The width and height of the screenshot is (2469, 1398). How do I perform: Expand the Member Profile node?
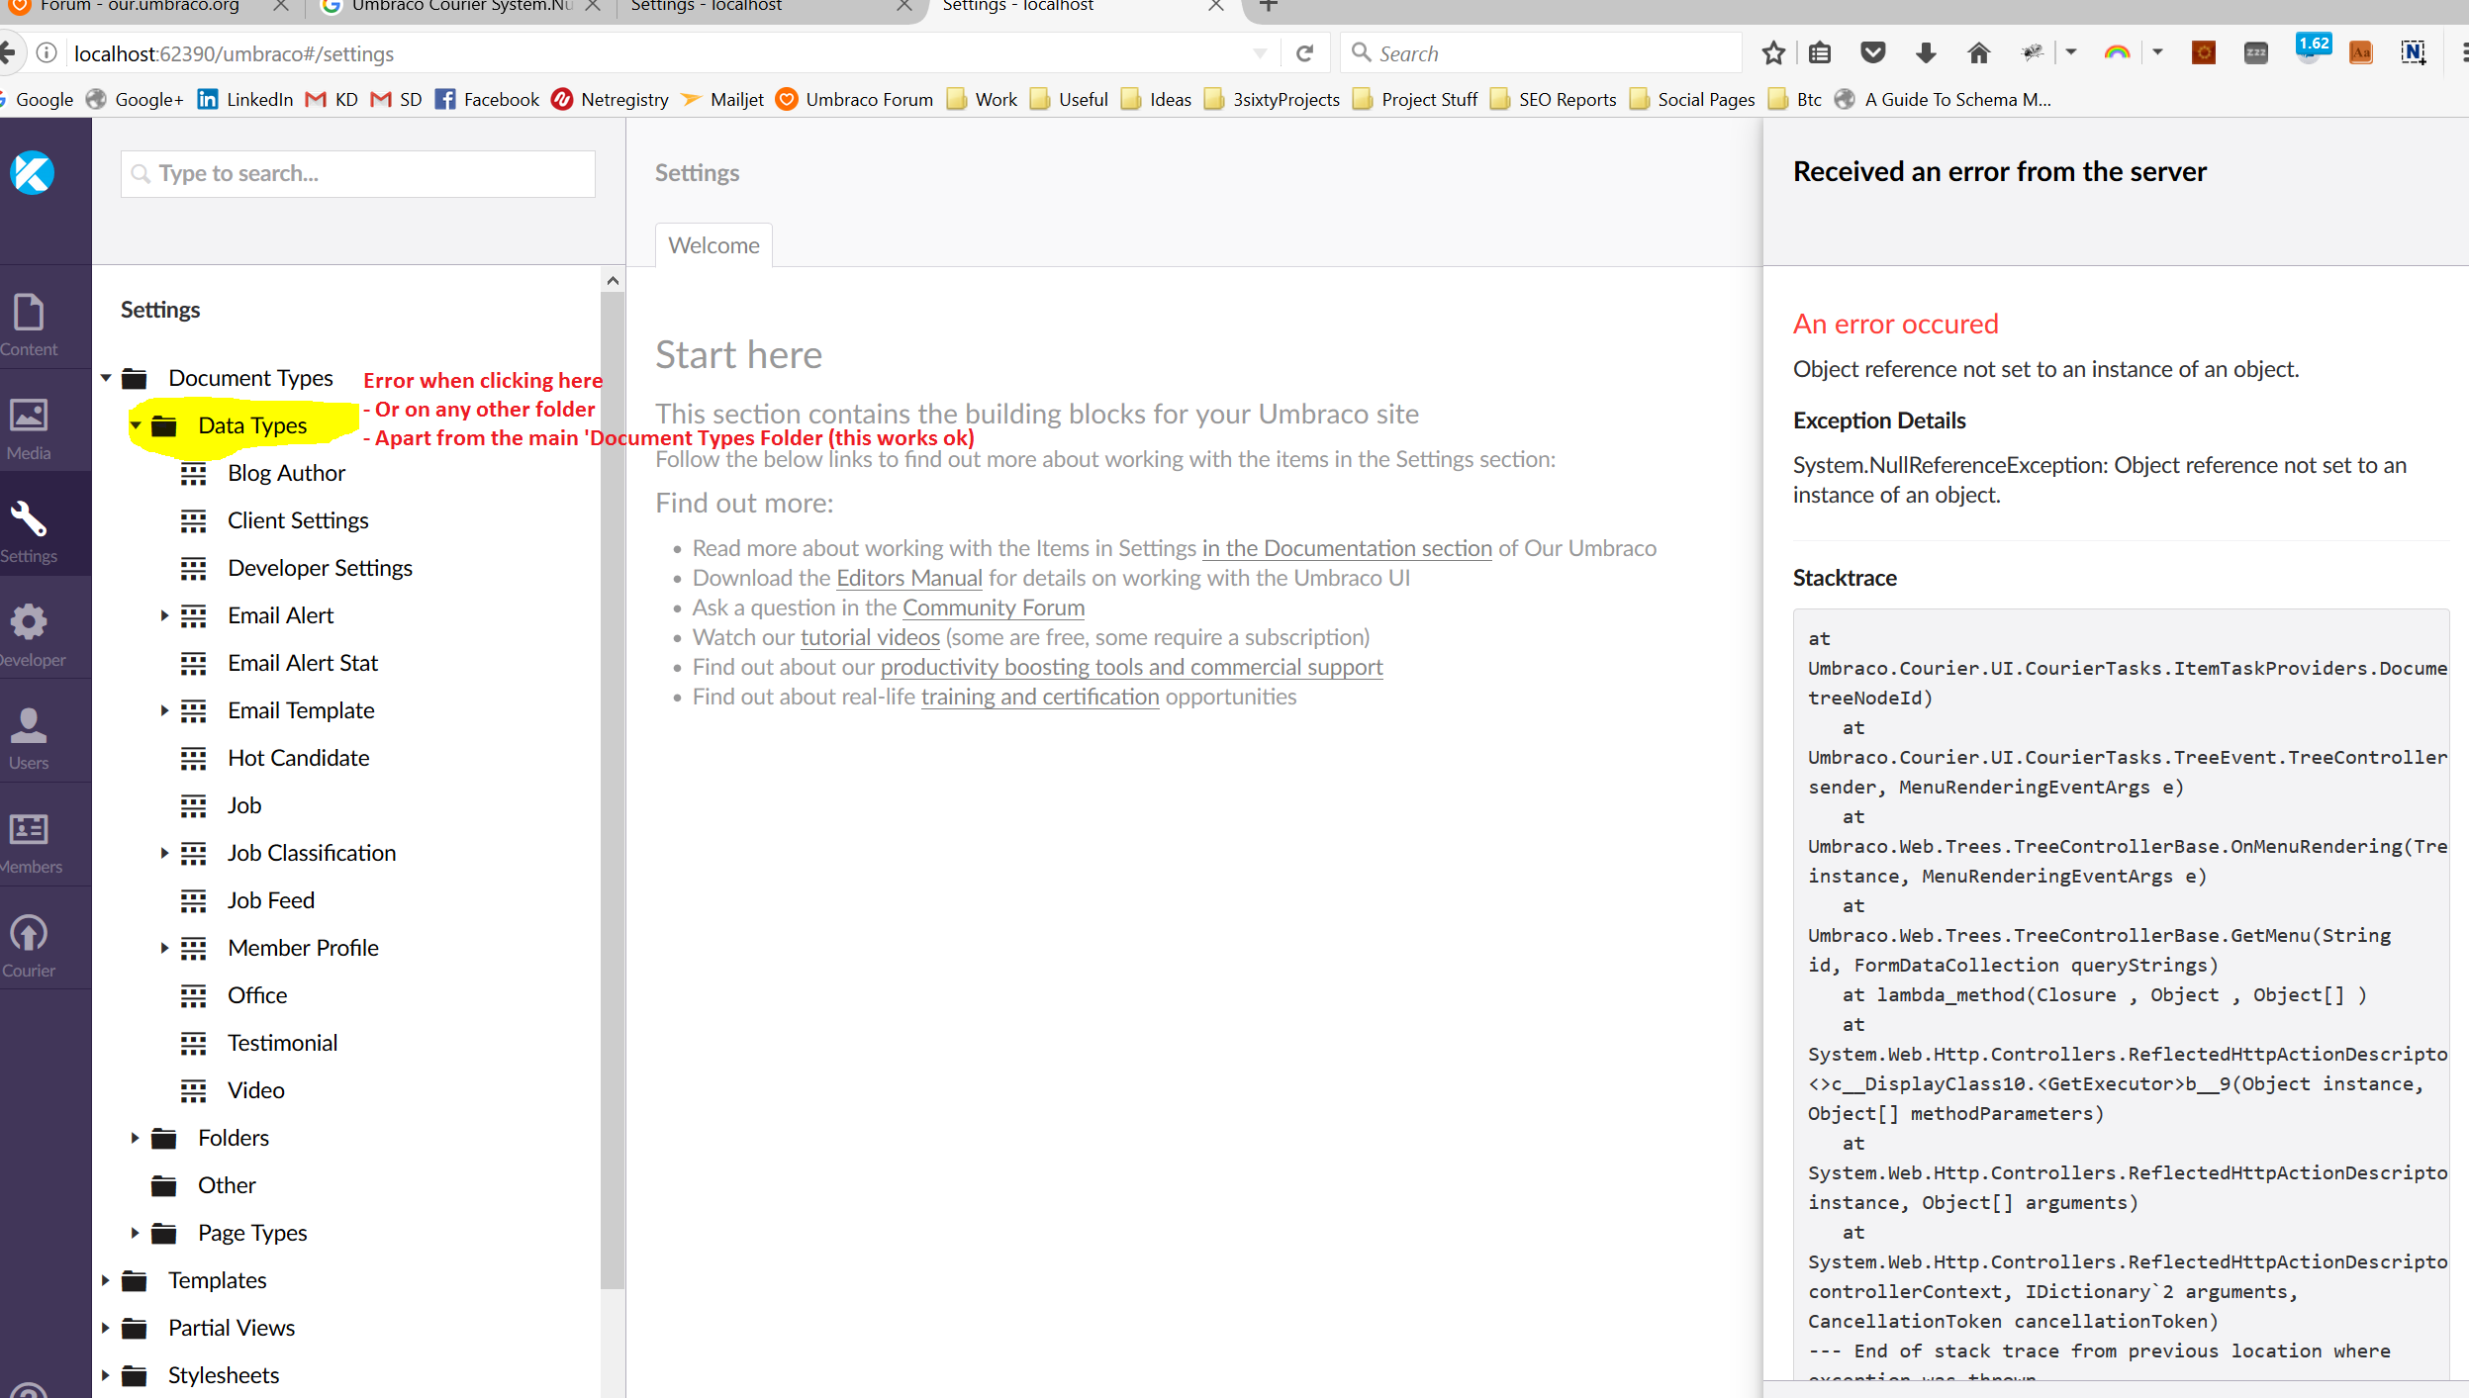pyautogui.click(x=164, y=948)
